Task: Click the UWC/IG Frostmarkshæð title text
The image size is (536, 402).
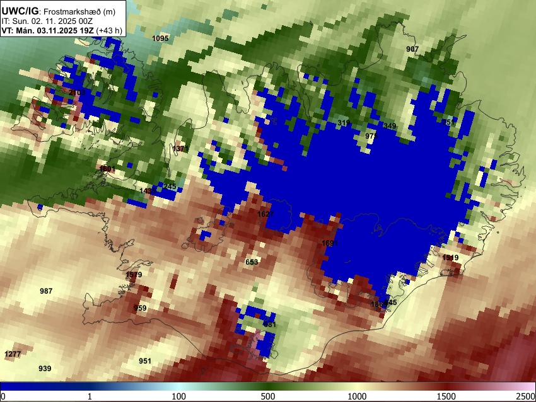Action: pyautogui.click(x=59, y=11)
